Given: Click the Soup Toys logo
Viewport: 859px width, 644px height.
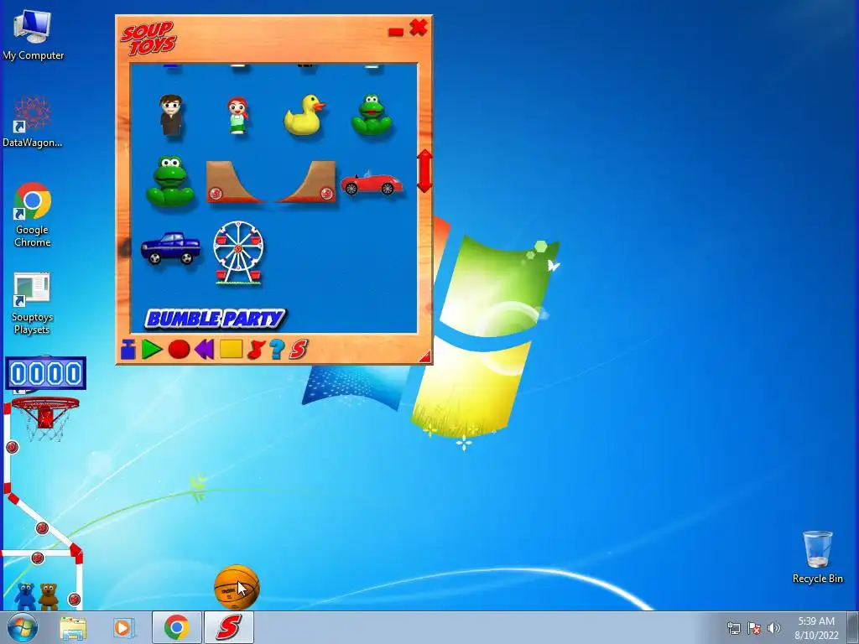Looking at the screenshot, I should click(148, 39).
